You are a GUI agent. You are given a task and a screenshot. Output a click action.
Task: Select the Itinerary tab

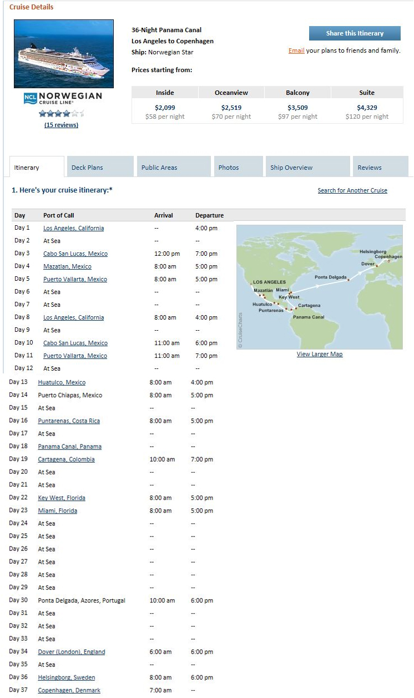click(37, 167)
